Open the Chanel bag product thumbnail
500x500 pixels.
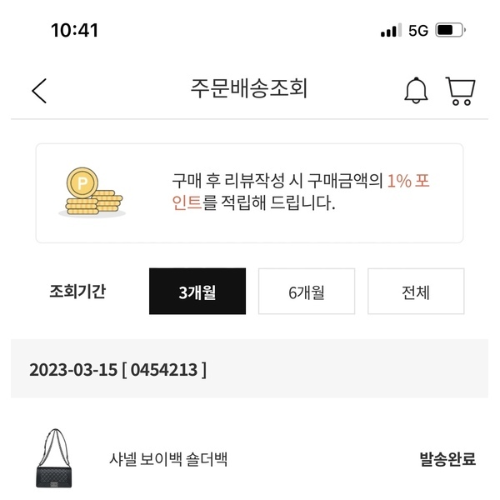point(54,458)
